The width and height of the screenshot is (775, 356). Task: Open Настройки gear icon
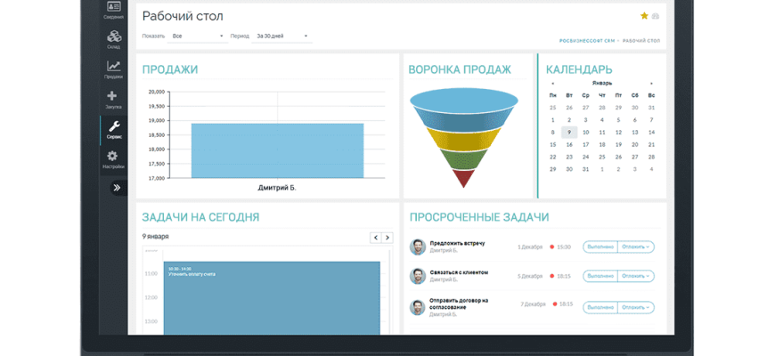(113, 160)
